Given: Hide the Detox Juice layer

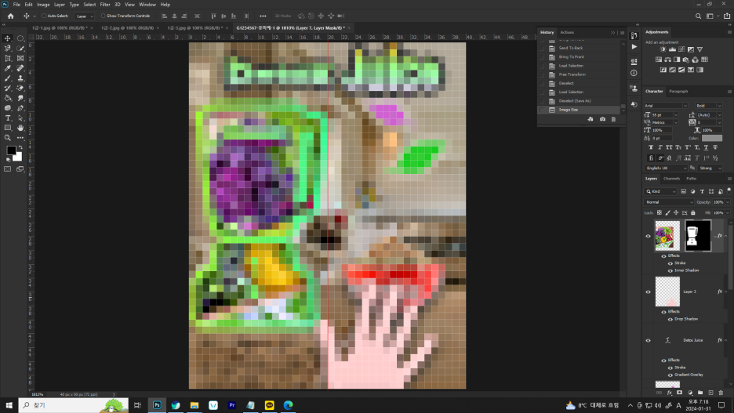Looking at the screenshot, I should (649, 340).
